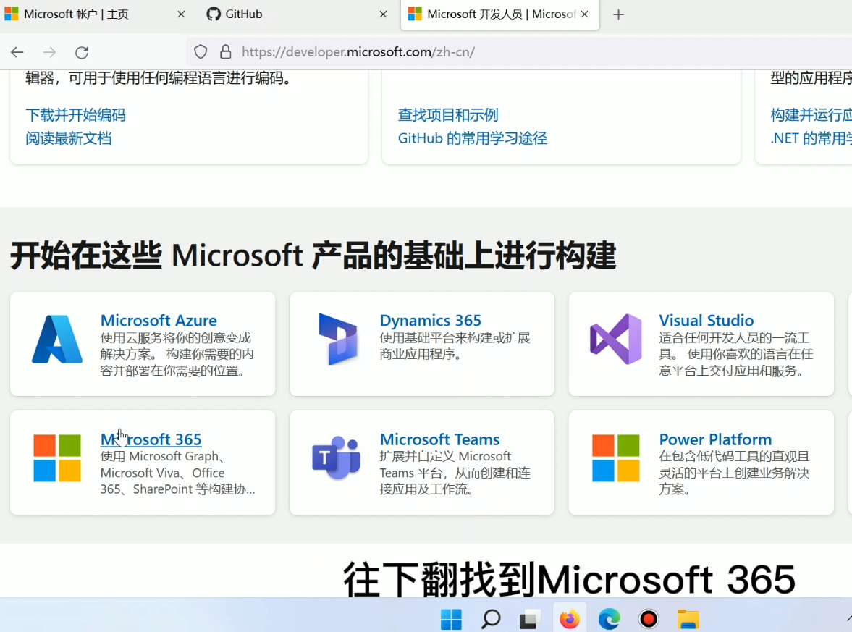This screenshot has width=852, height=632.
Task: Reload the page with refresh icon
Action: click(82, 52)
